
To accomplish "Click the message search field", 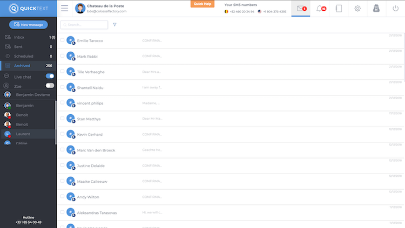I will [85, 25].
